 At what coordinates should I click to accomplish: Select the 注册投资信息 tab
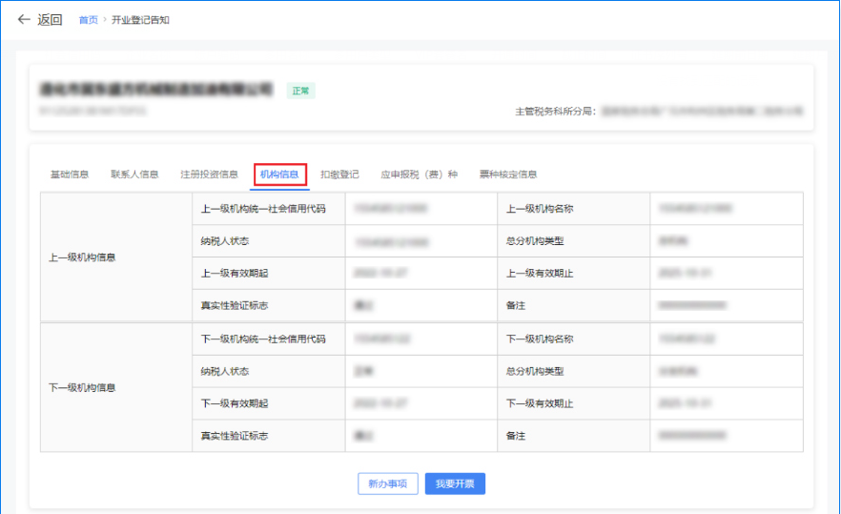point(209,175)
